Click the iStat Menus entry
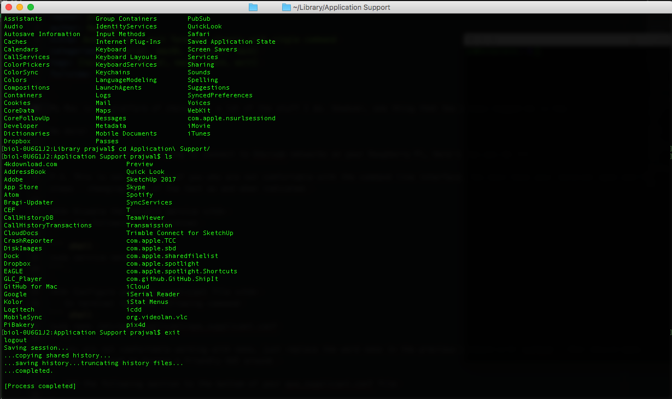This screenshot has height=399, width=672. (x=147, y=302)
